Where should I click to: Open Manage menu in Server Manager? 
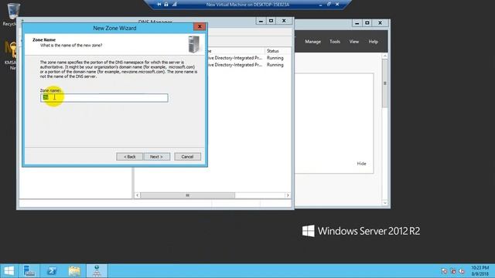[312, 42]
